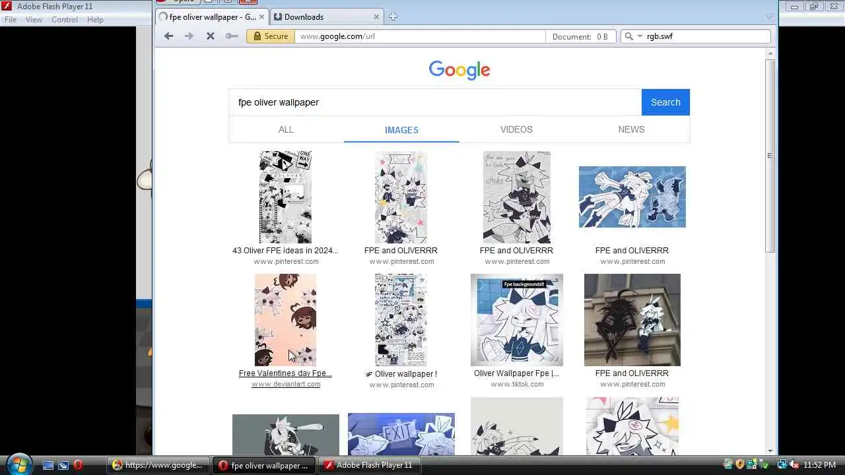Open the blue EXIT sign image thumbnail
Viewport: 845px width, 475px height.
[x=401, y=434]
